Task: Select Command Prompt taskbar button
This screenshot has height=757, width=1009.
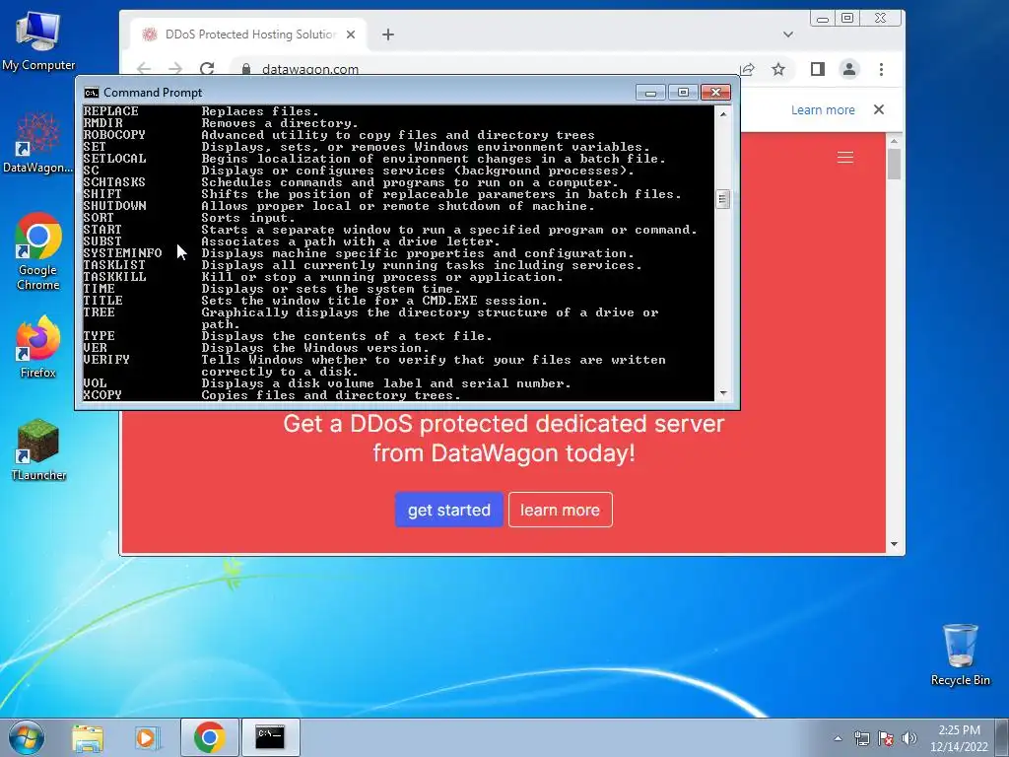Action: [270, 737]
